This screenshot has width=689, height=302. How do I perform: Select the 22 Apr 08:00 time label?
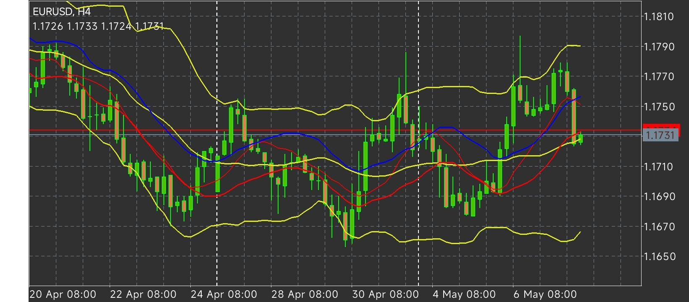click(143, 294)
